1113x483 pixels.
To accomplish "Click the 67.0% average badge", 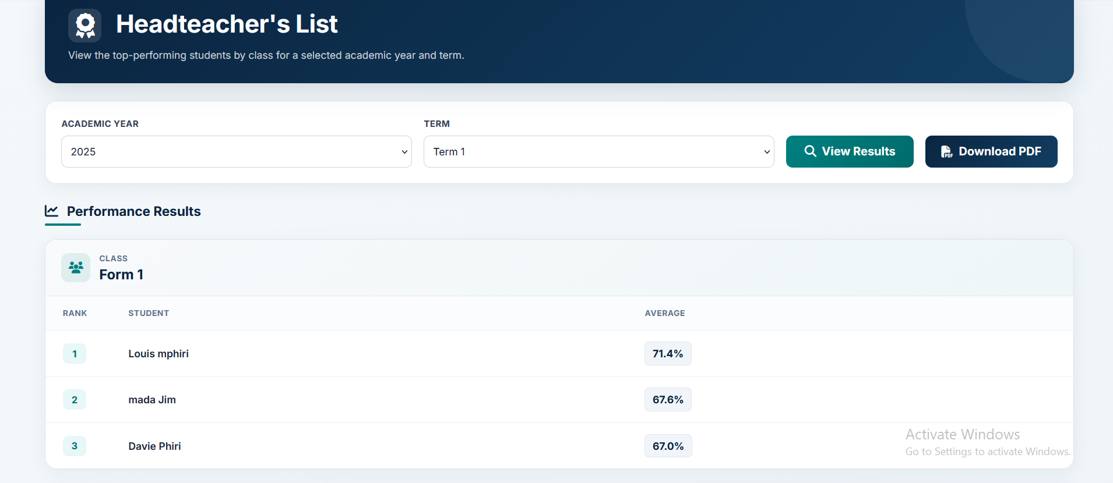I will [668, 446].
